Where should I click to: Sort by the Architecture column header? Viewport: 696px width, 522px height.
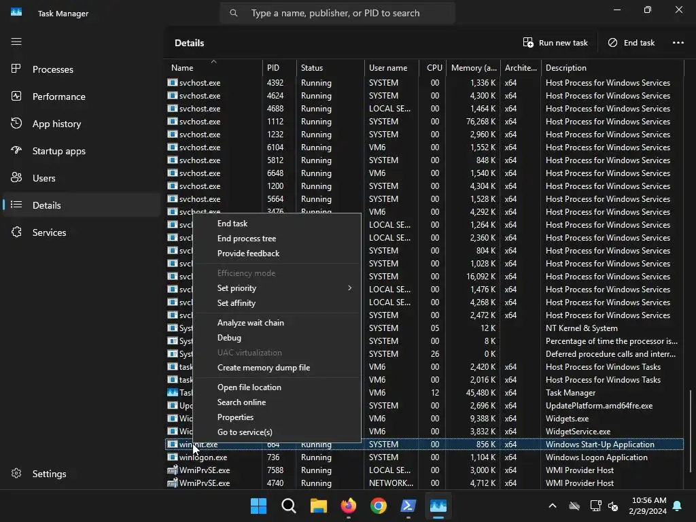[521, 68]
